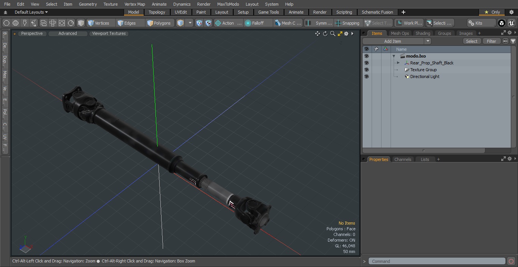Image resolution: width=518 pixels, height=267 pixels.
Task: Open layout settings gear icon
Action: point(511,12)
